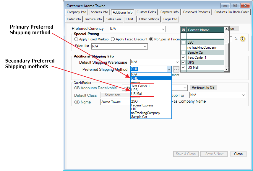Select the Apply Fixed Markup radio button

tap(76, 39)
